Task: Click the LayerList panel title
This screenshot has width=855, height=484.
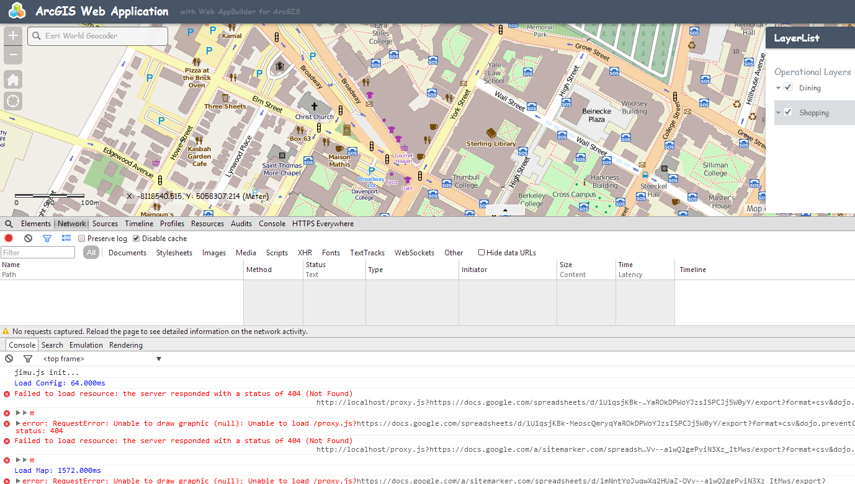Action: point(797,38)
